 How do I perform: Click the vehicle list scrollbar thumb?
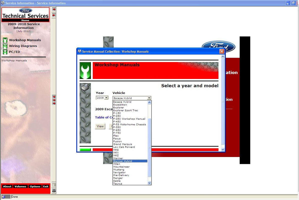pos(149,147)
